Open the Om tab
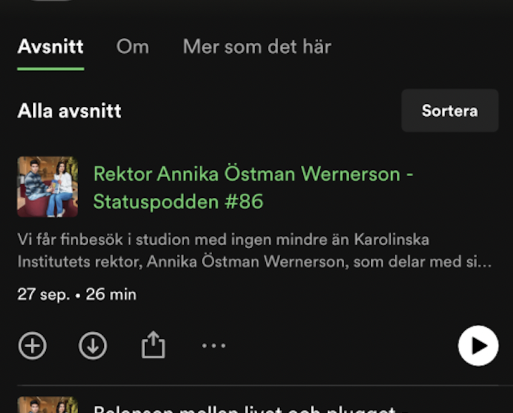The height and width of the screenshot is (413, 513). click(x=133, y=47)
